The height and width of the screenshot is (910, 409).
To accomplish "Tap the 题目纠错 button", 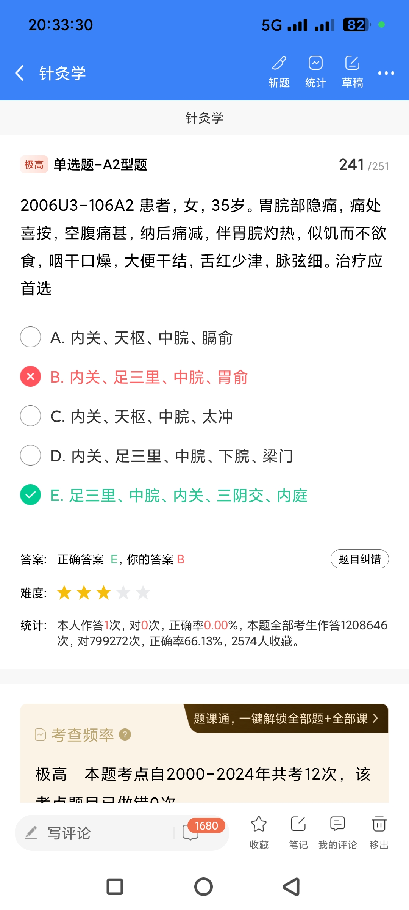I will point(359,559).
